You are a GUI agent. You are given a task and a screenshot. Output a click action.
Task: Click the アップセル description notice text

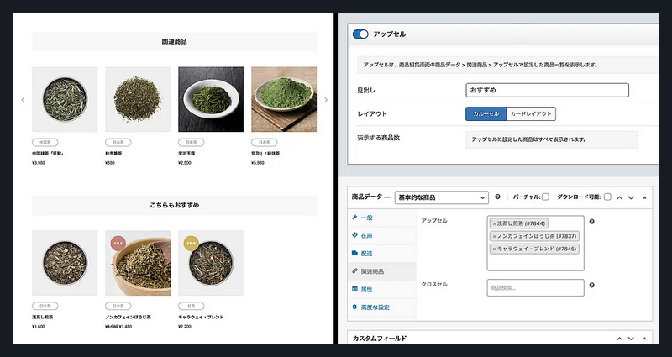(x=480, y=66)
